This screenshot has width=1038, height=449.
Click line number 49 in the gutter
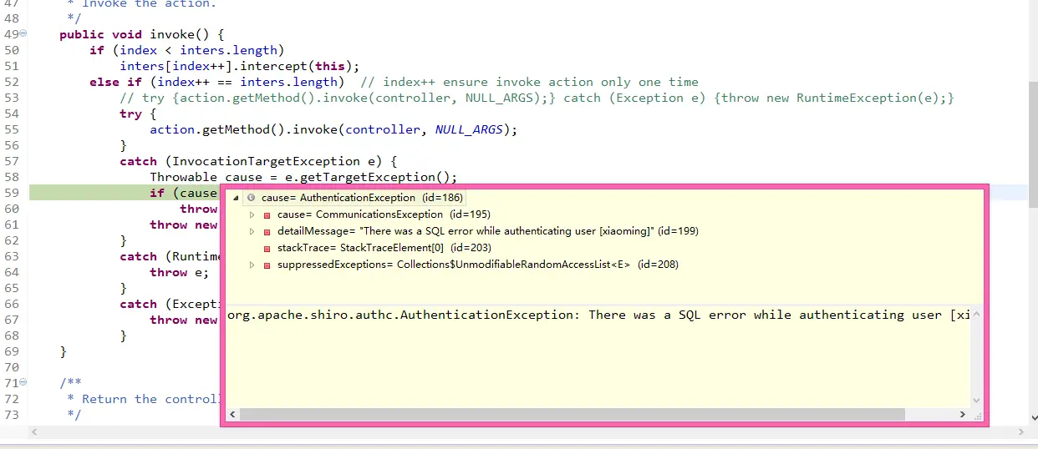coord(11,34)
